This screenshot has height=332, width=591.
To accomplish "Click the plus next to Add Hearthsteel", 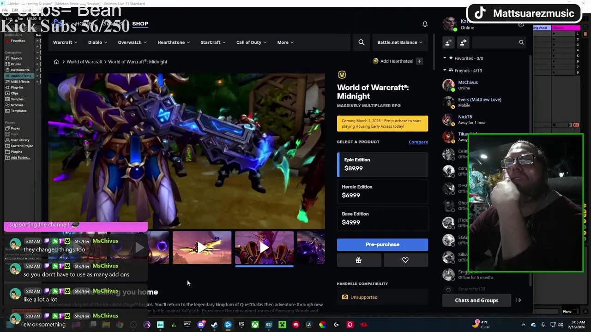I will [x=419, y=61].
